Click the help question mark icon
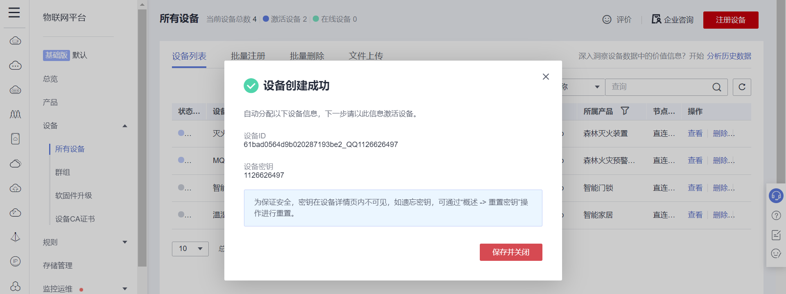 tap(776, 215)
